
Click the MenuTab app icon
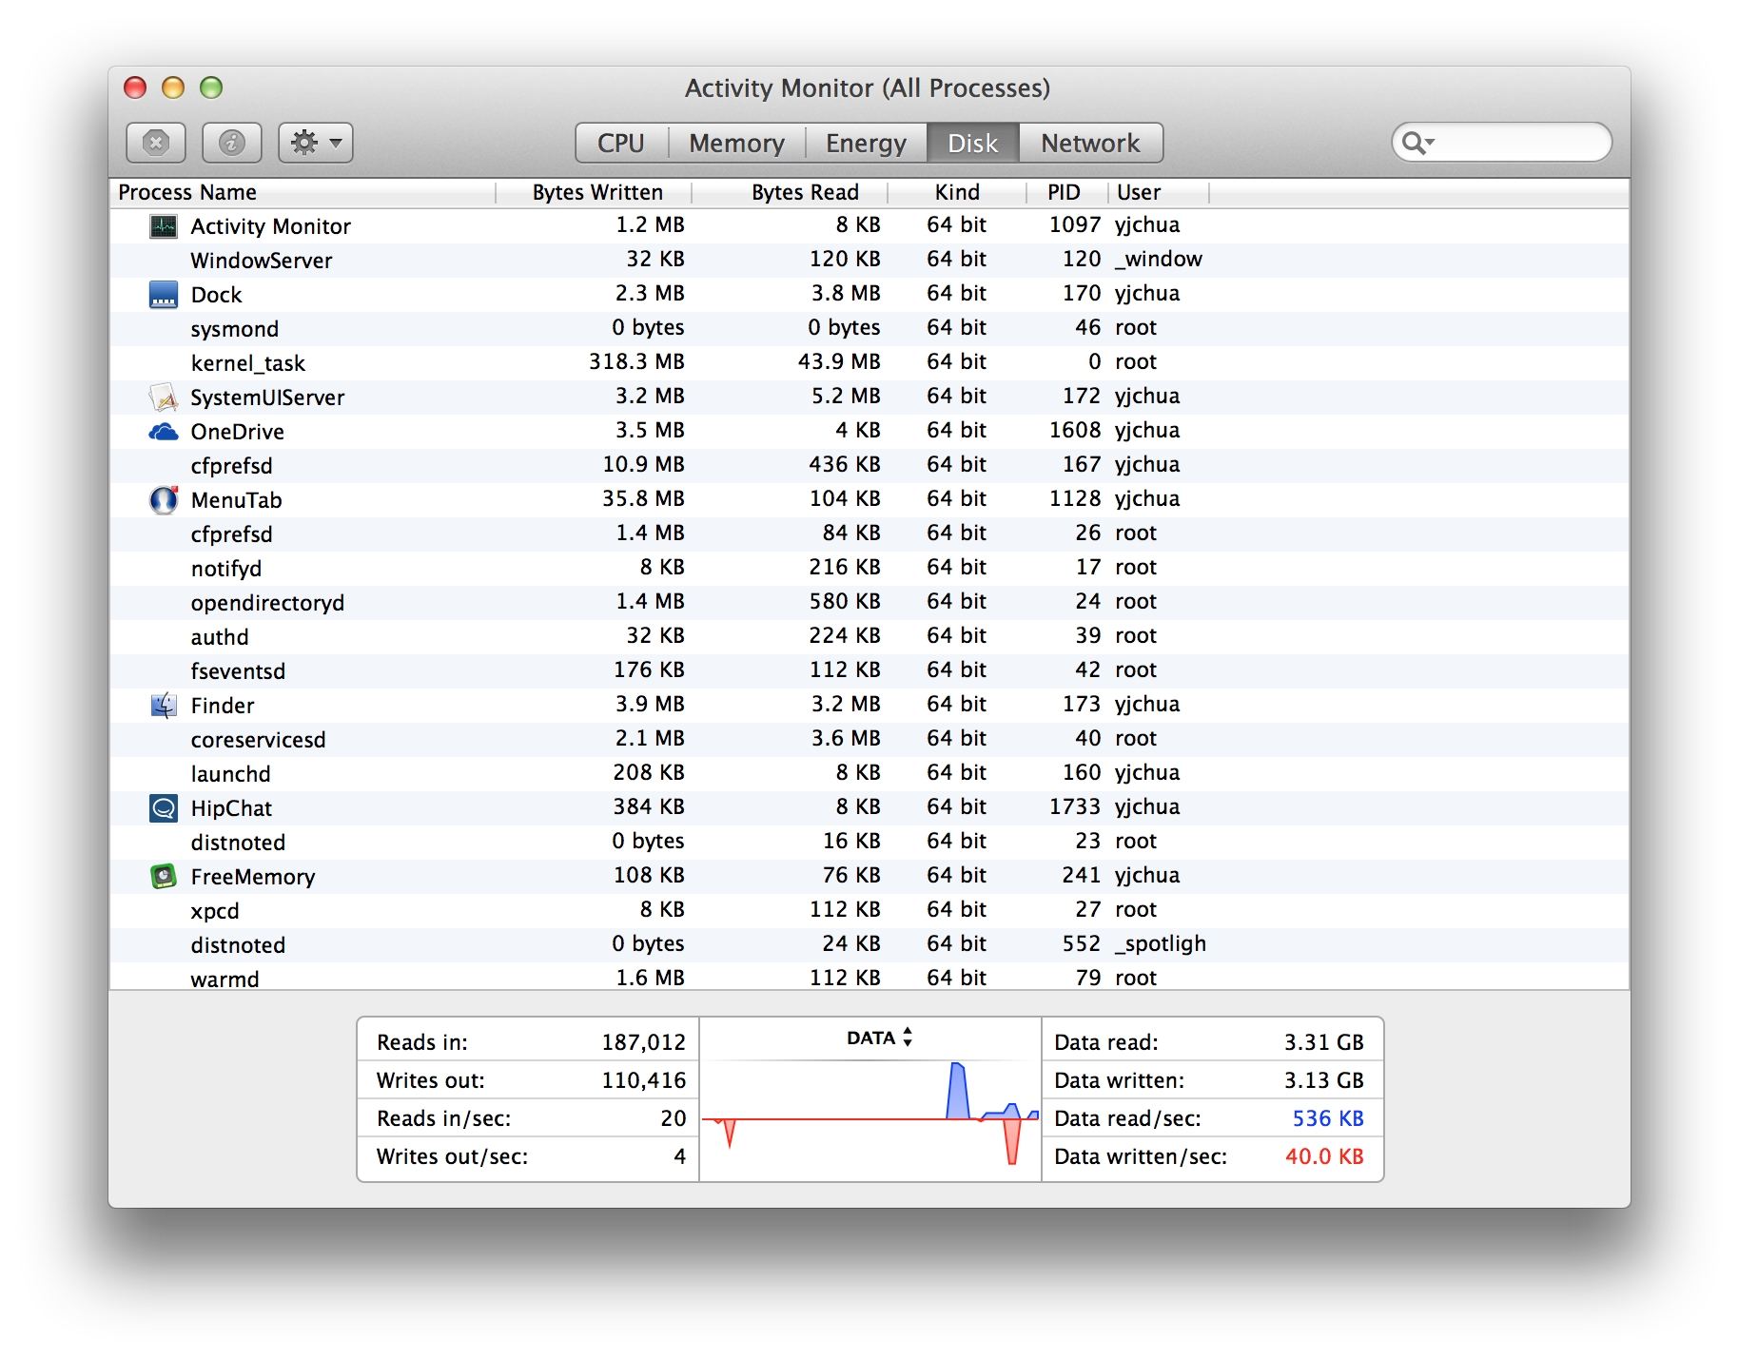pyautogui.click(x=164, y=500)
